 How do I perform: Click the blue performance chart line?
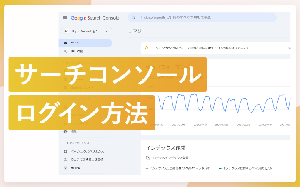[224, 103]
